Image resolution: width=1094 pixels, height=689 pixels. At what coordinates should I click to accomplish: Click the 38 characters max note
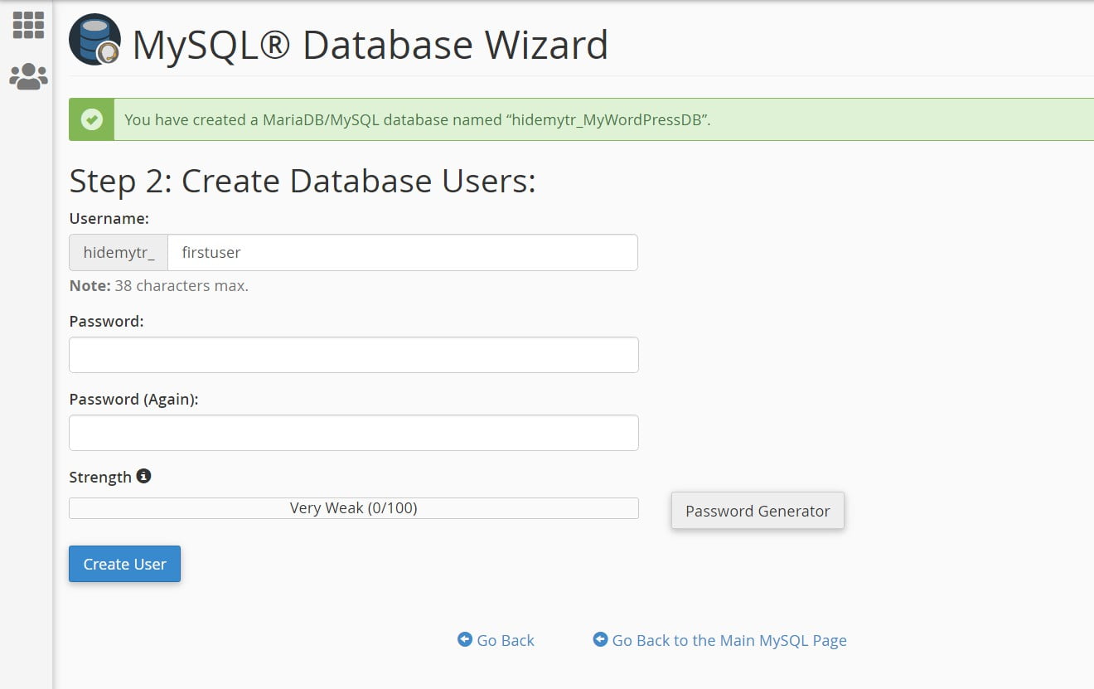159,286
